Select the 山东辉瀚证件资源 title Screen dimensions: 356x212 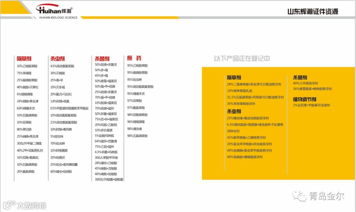313,11
